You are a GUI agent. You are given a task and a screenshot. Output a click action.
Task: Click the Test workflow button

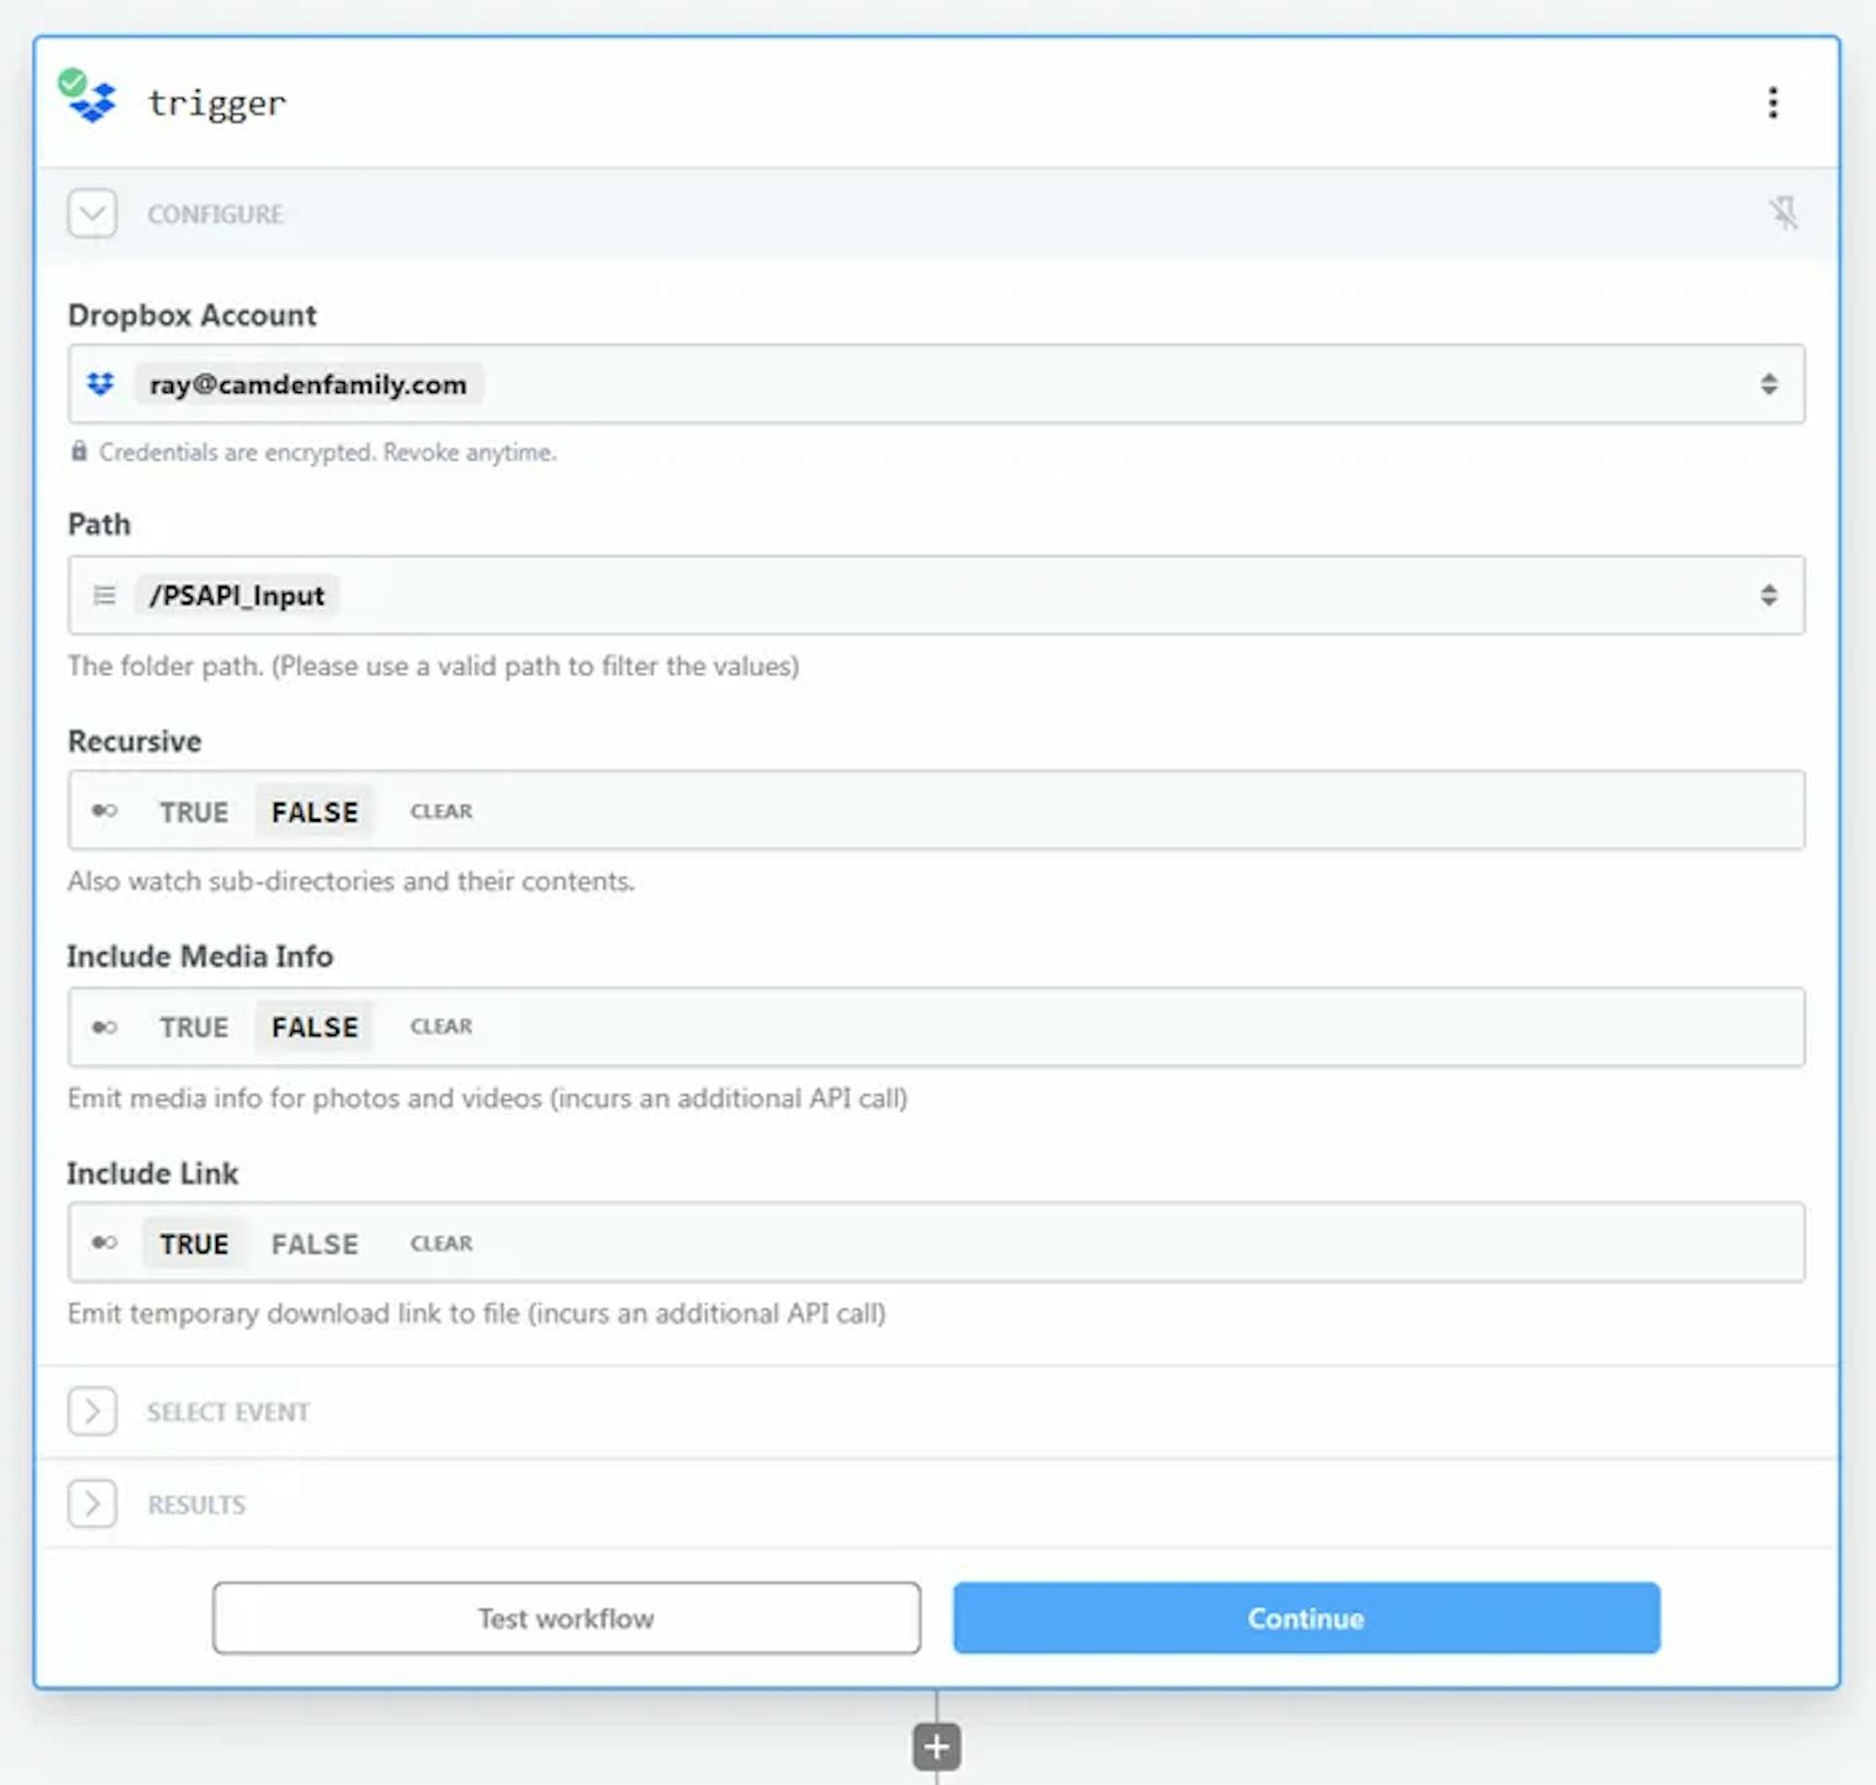click(565, 1618)
